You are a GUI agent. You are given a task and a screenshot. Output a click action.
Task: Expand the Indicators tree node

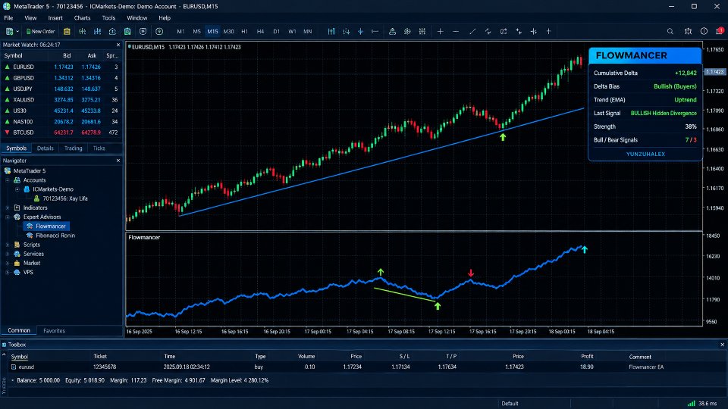[x=8, y=208]
